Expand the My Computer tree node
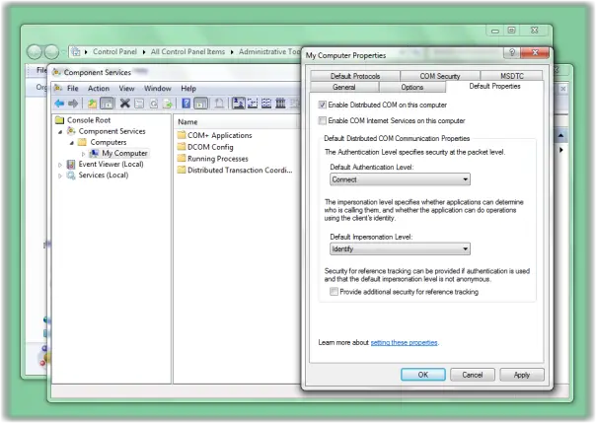Screen dimensions: 596x423 click(x=83, y=154)
